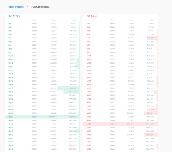Select the Buy16 row label
The width and height of the screenshot is (172, 152).
click(11, 78)
